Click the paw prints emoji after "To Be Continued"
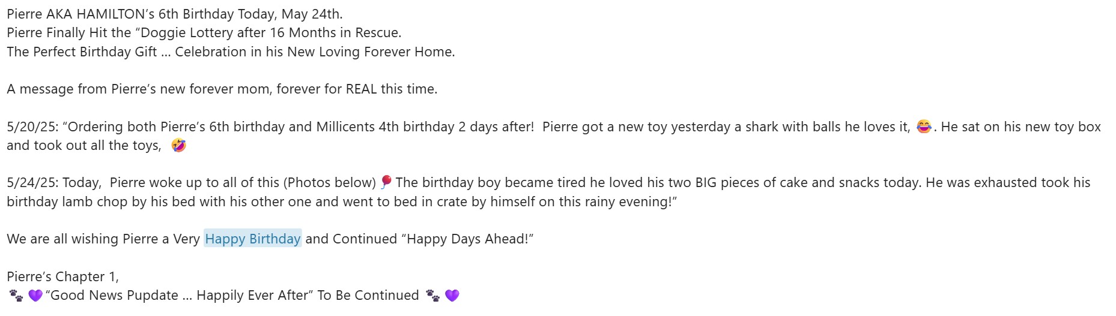Viewport: 1116px width, 316px height. click(x=432, y=296)
